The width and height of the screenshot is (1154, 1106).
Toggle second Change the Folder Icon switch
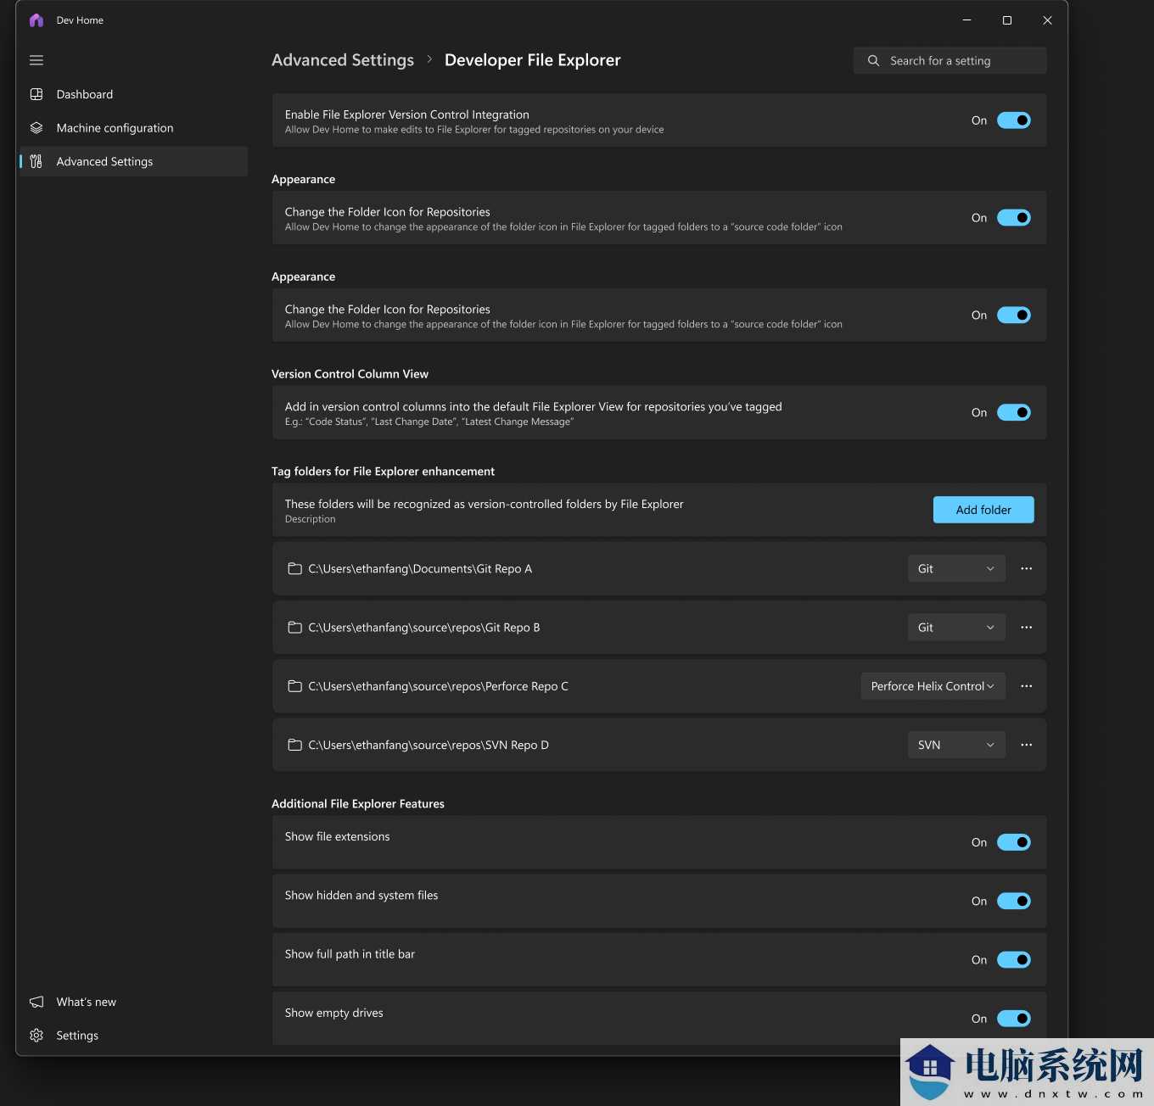coord(1013,316)
